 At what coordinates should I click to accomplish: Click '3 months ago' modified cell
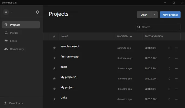click(125, 68)
